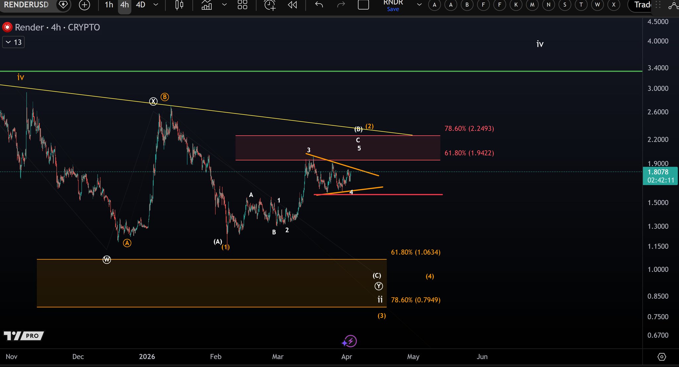Expand the timeframe interval dropdown
Image resolution: width=679 pixels, height=367 pixels.
coord(156,5)
